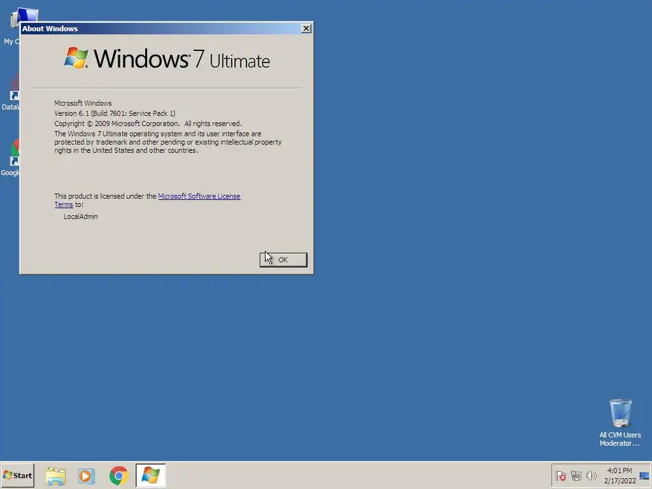Open Windows Media Player from the taskbar

point(87,476)
